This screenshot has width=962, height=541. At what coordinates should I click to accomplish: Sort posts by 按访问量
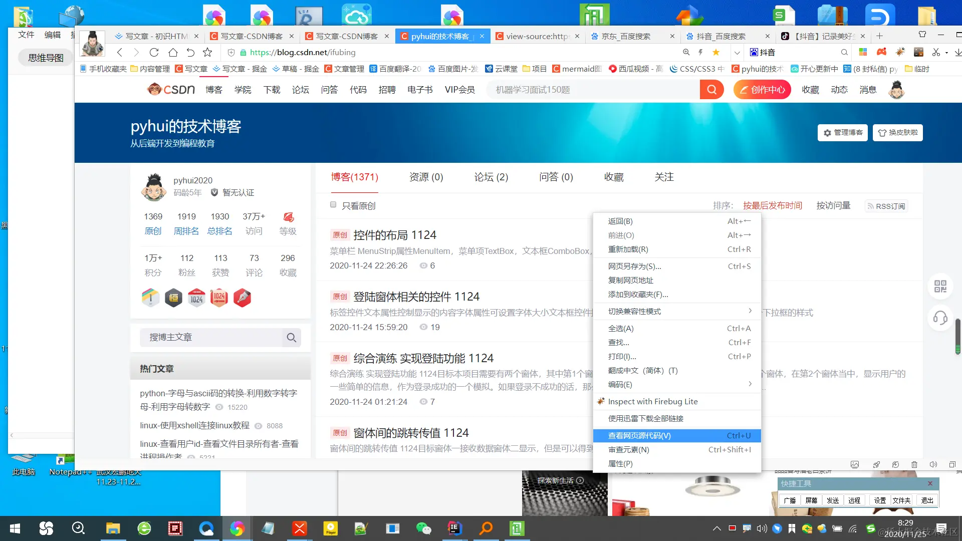pyautogui.click(x=833, y=205)
